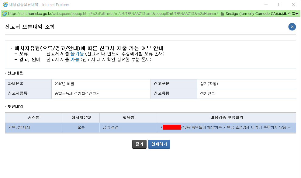Click the 신고서 오류내역 조회 heading
The width and height of the screenshot is (301, 178).
click(x=30, y=27)
